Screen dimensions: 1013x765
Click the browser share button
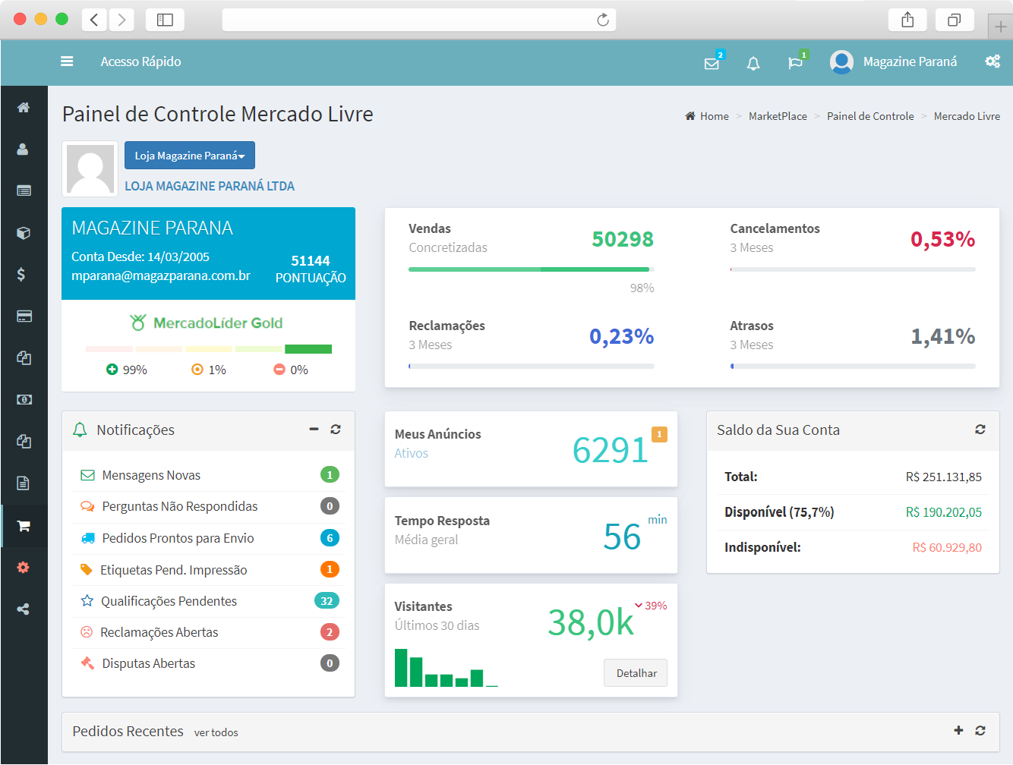pyautogui.click(x=907, y=20)
